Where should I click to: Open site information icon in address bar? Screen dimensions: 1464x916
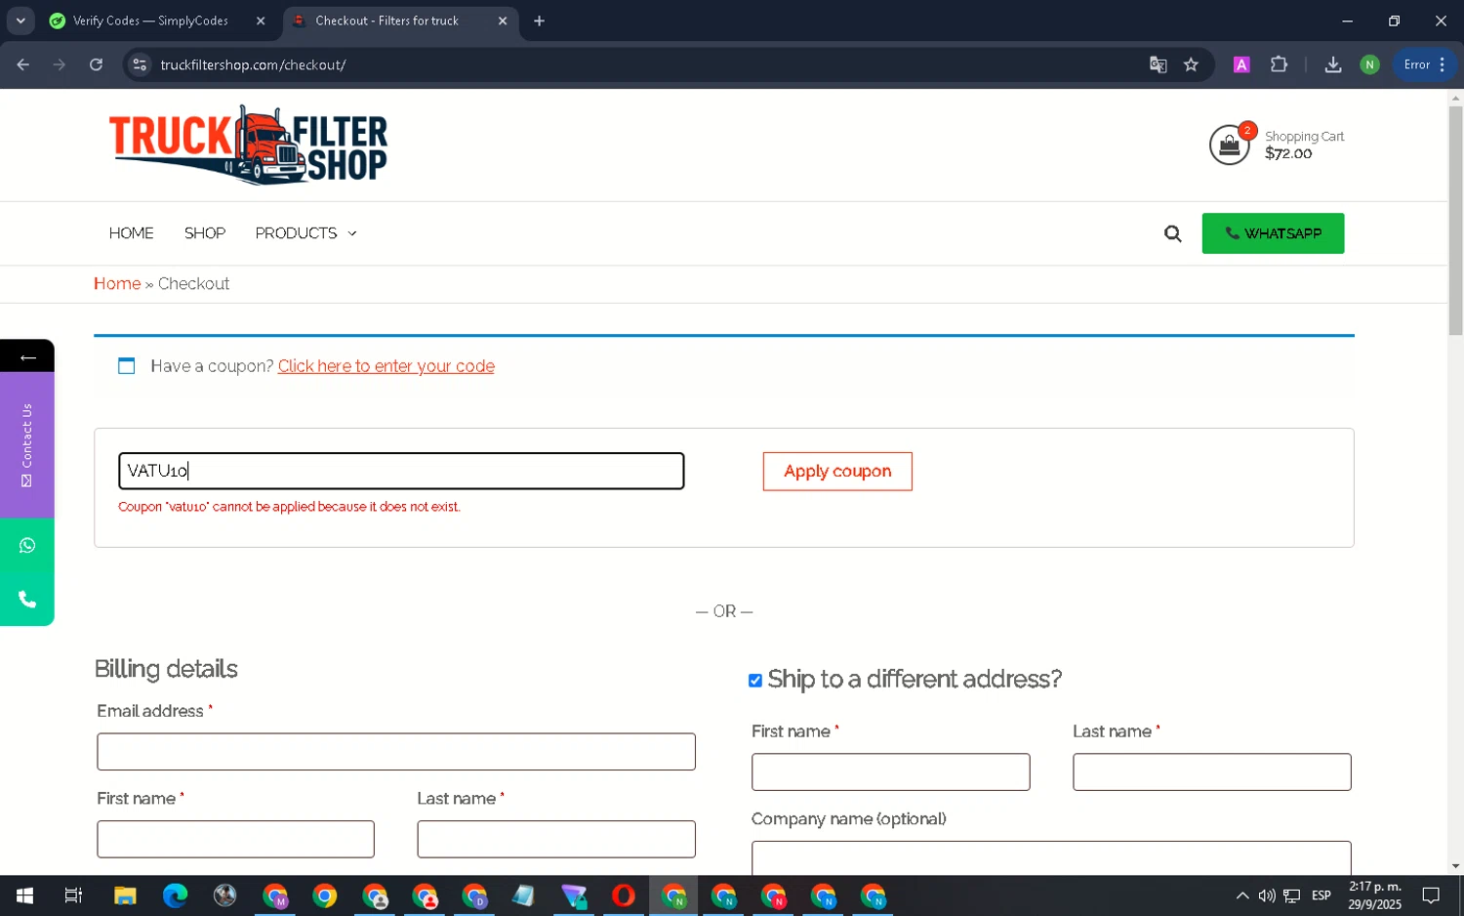[x=140, y=64]
